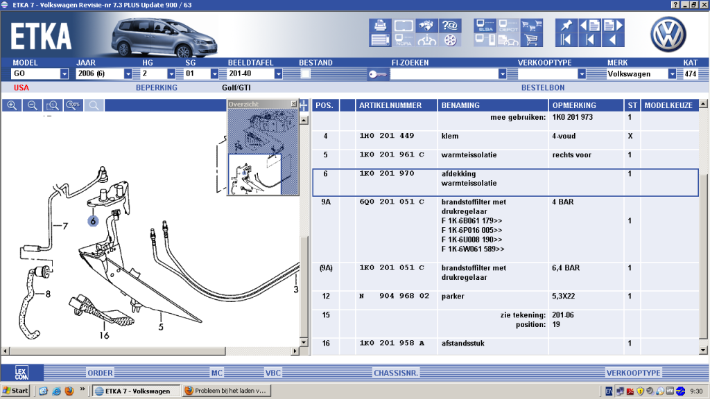Click the OPMERKING column header

pos(586,105)
